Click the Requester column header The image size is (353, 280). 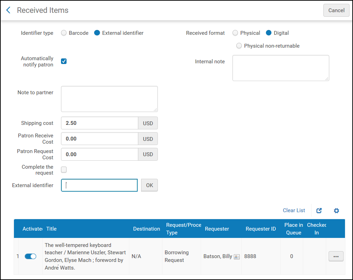tap(217, 229)
